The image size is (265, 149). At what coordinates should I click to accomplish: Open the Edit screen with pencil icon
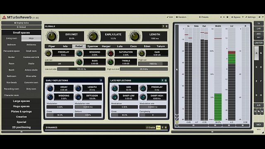[x=170, y=17]
